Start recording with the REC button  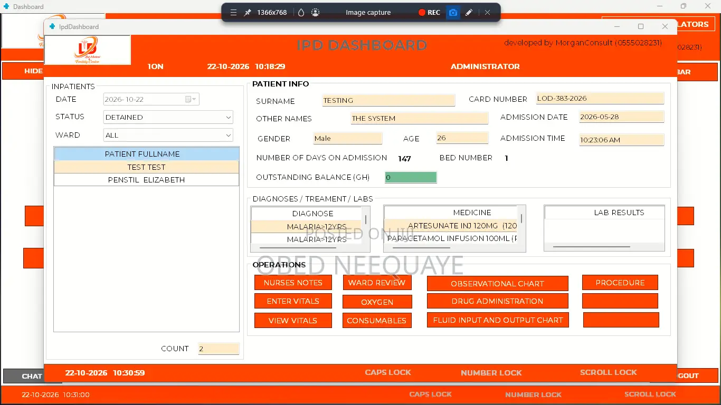tap(429, 13)
